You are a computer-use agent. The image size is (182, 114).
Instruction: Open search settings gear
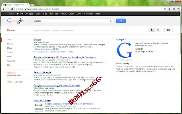pos(168,30)
